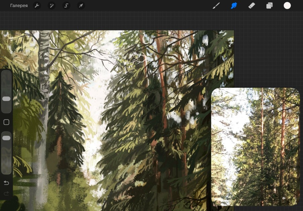This screenshot has width=303, height=211.
Task: Adjust the brush opacity slider handle
Action: pyautogui.click(x=6, y=138)
